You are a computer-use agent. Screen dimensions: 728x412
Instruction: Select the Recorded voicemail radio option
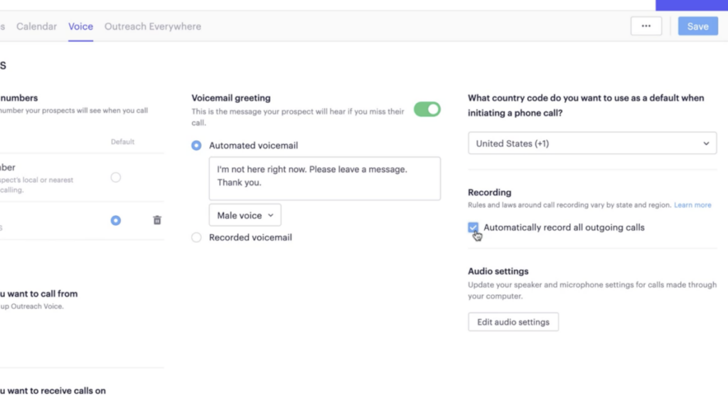[x=196, y=237]
